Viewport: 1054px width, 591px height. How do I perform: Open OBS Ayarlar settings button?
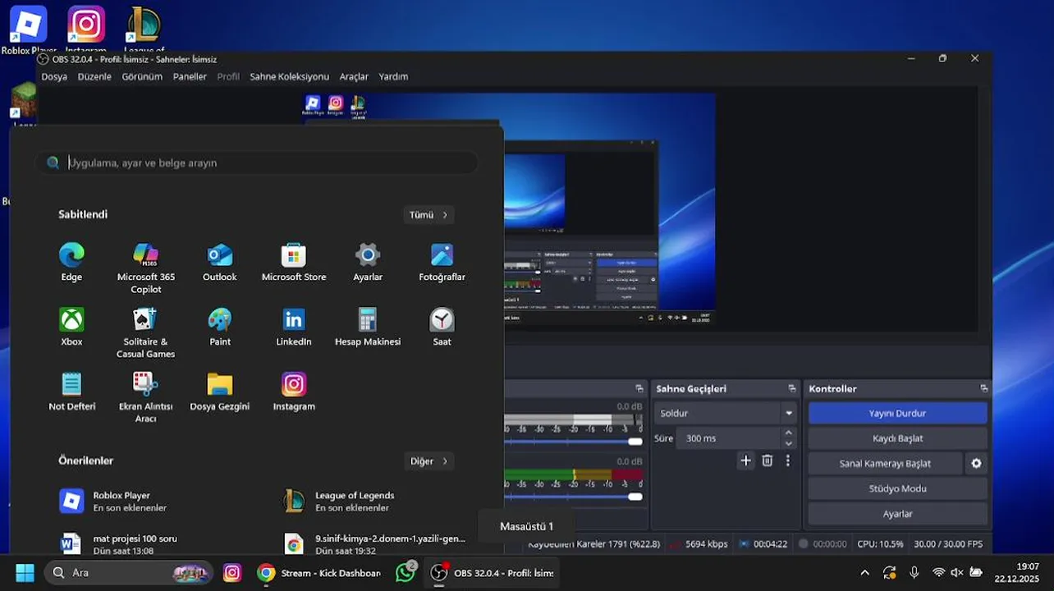[897, 514]
